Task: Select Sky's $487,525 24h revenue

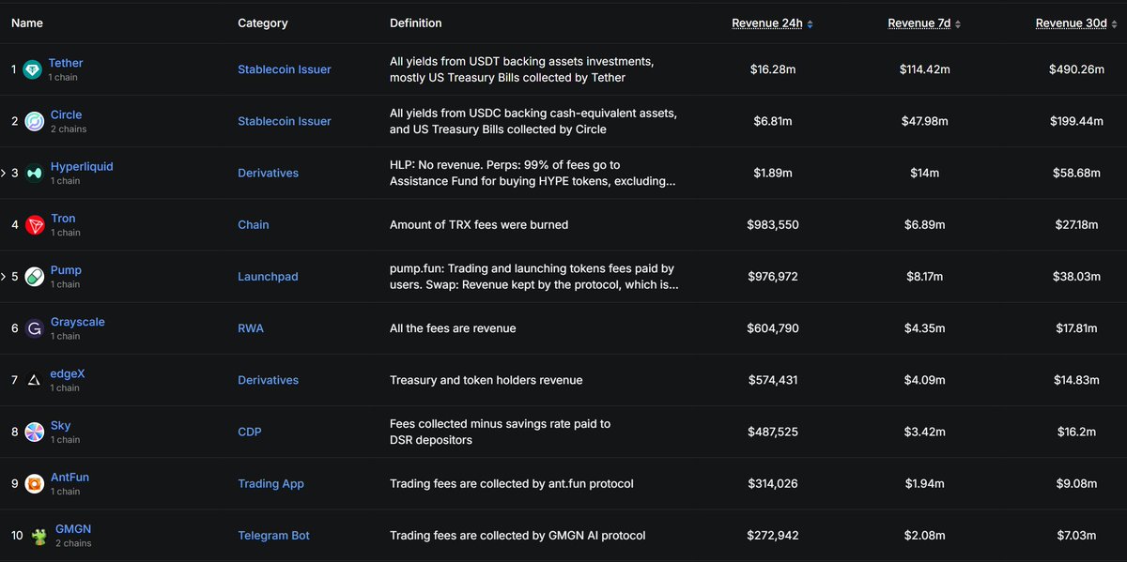Action: click(x=773, y=433)
